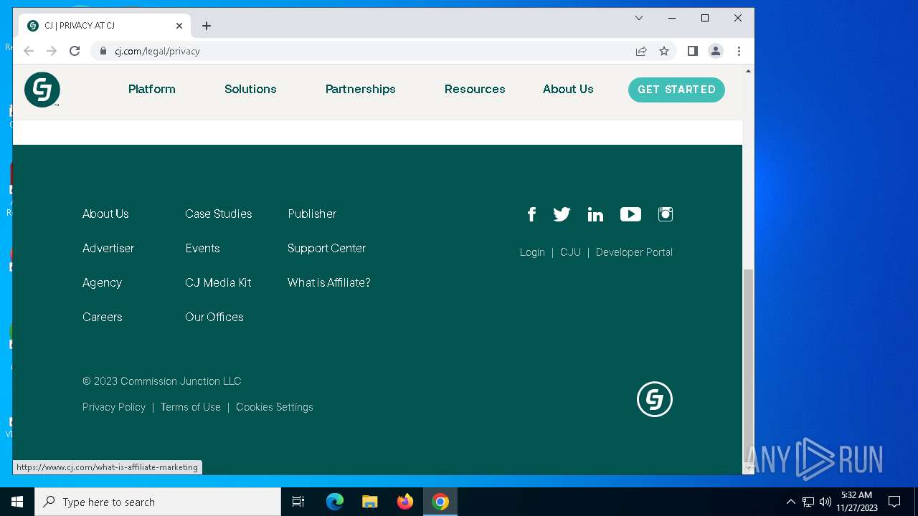The image size is (918, 516).
Task: Open the CJU link
Action: pyautogui.click(x=570, y=252)
